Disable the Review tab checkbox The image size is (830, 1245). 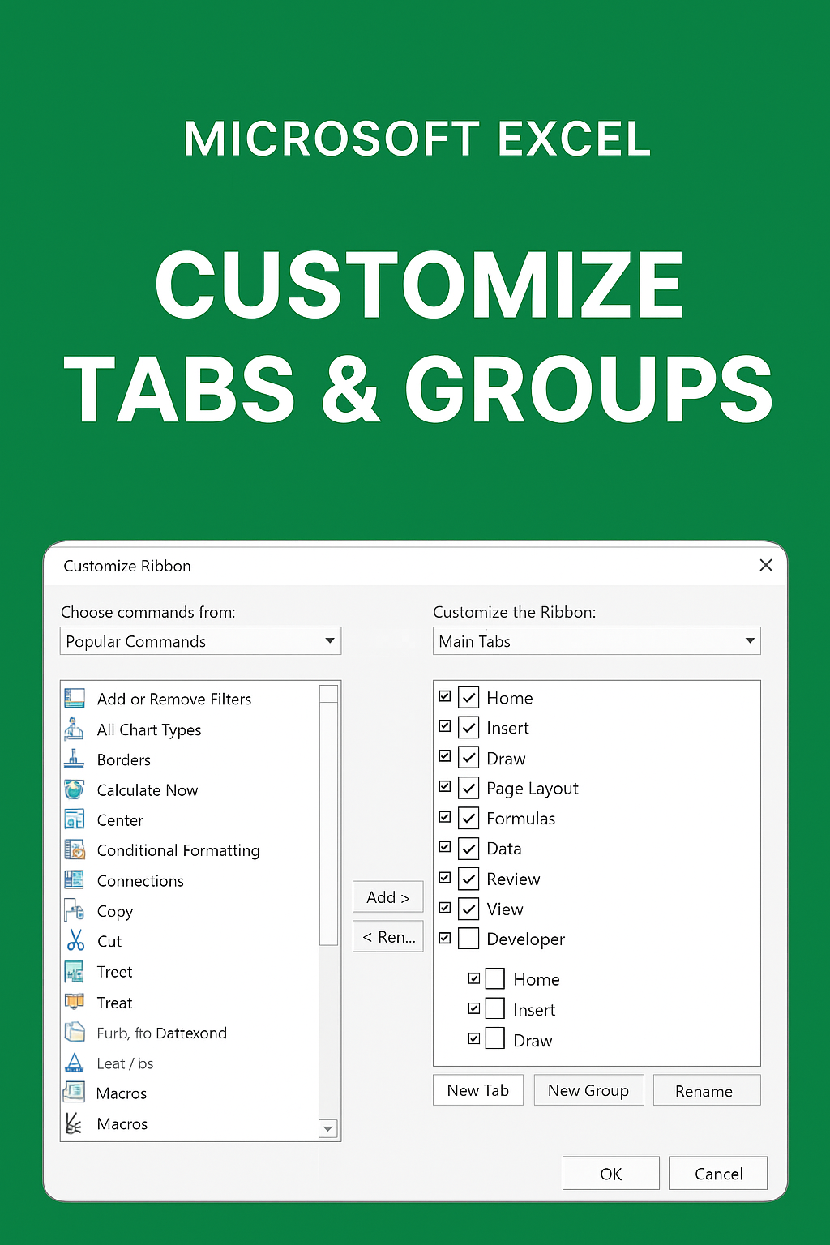coord(468,878)
